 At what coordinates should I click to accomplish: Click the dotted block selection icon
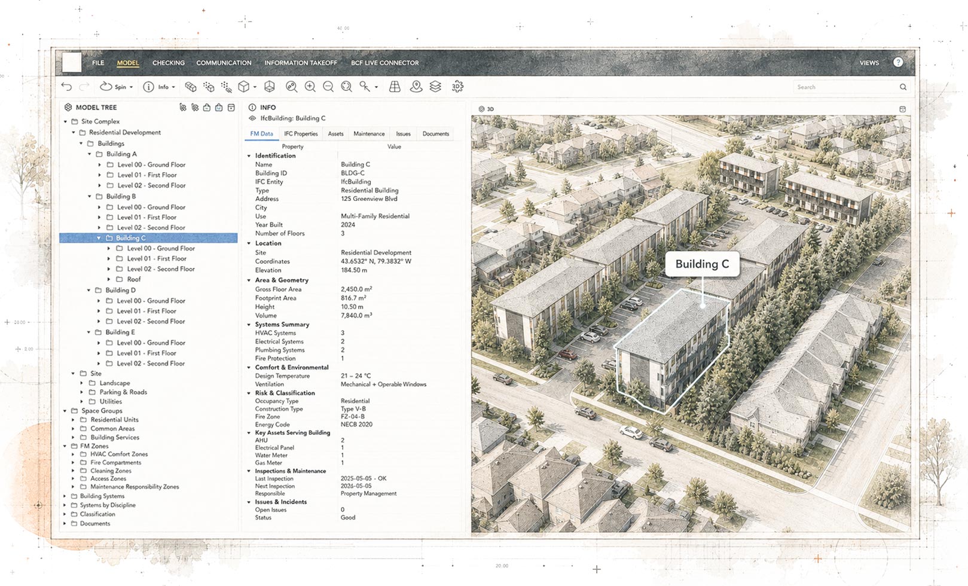[208, 87]
